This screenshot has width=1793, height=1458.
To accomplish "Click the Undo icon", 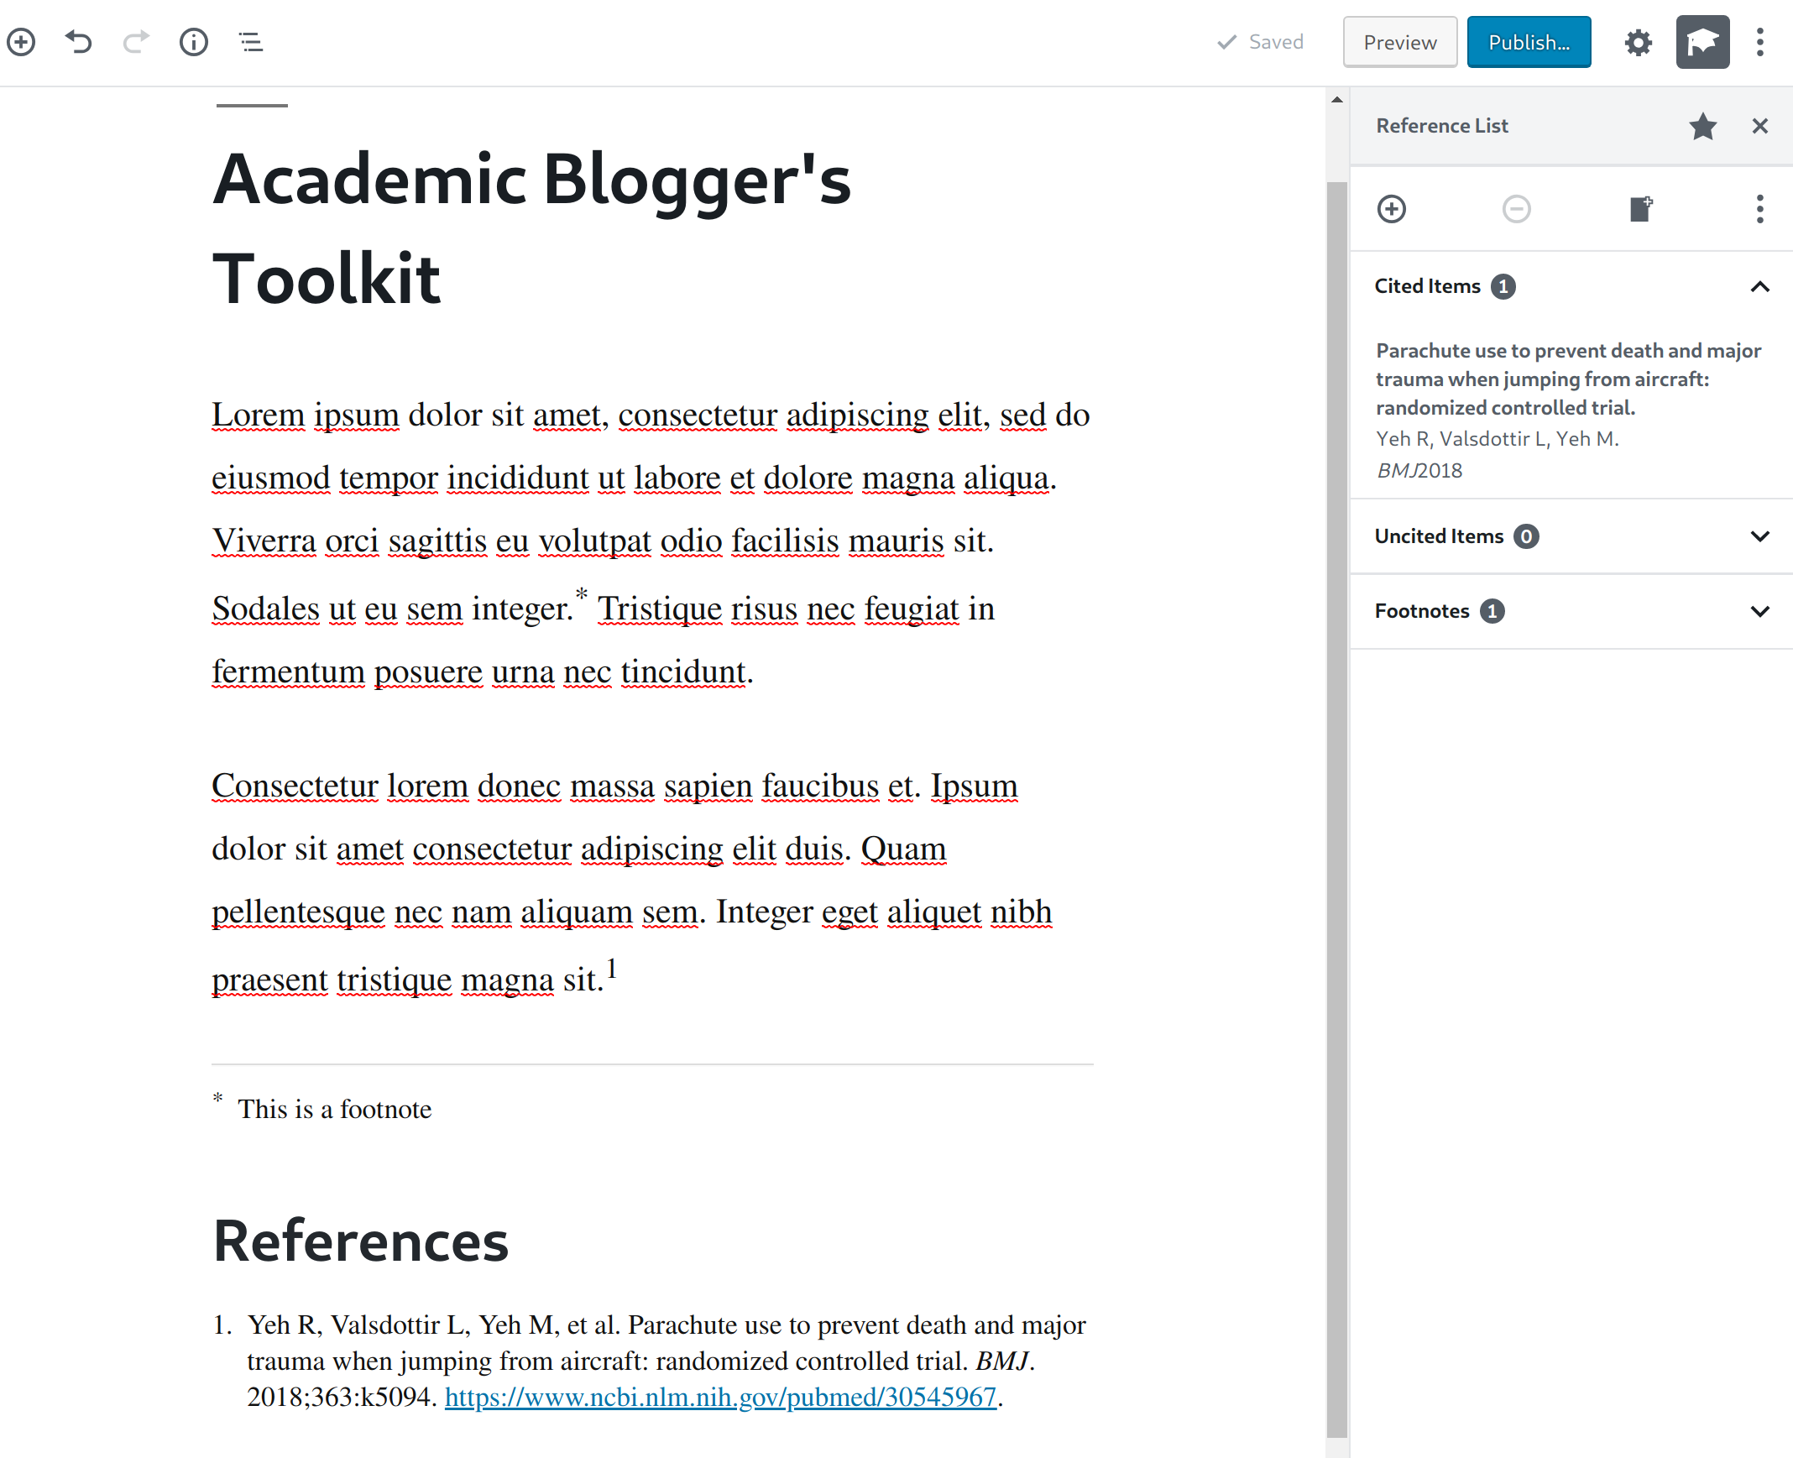I will pyautogui.click(x=77, y=42).
